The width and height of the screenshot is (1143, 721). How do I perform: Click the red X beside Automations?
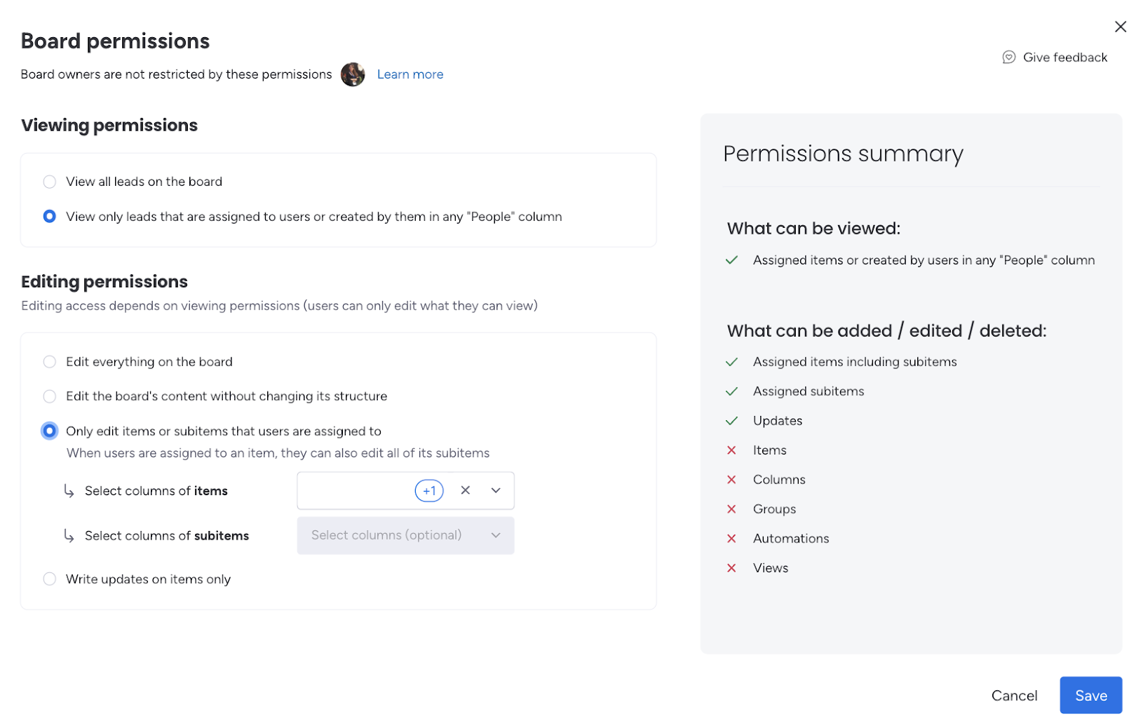732,539
